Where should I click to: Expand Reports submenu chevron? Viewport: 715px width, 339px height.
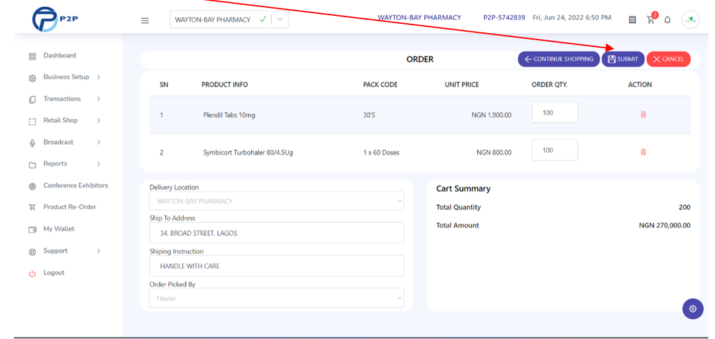coord(98,164)
